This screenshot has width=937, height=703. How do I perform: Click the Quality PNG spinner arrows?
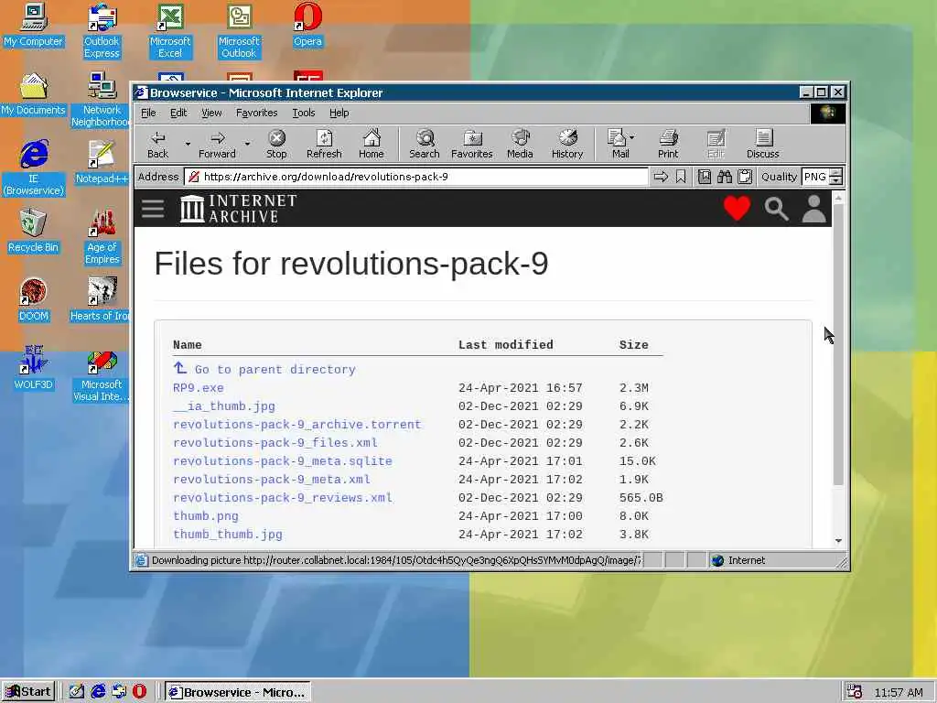(x=836, y=177)
